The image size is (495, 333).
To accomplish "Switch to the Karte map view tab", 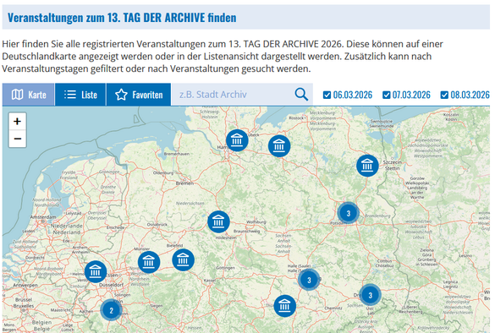I will tap(29, 95).
